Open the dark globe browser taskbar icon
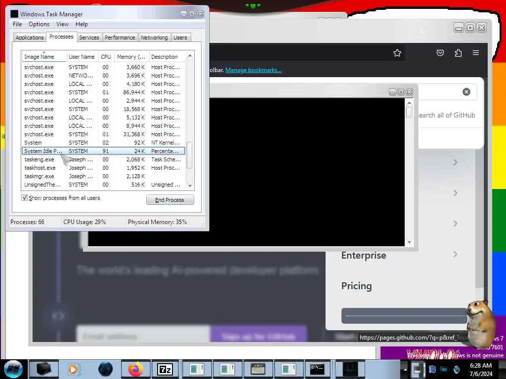The width and height of the screenshot is (506, 379). pyautogui.click(x=106, y=369)
